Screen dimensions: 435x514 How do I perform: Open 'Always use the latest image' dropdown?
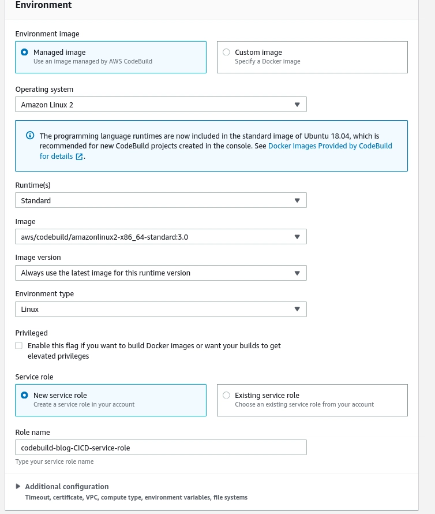coord(160,273)
